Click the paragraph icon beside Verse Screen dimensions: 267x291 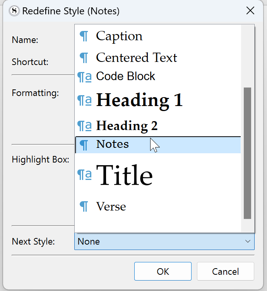click(84, 207)
